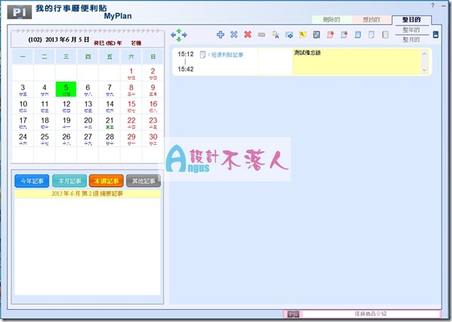Viewport: 452px width, 322px height.
Task: Click the blue plus add-note icon
Action: [220, 35]
